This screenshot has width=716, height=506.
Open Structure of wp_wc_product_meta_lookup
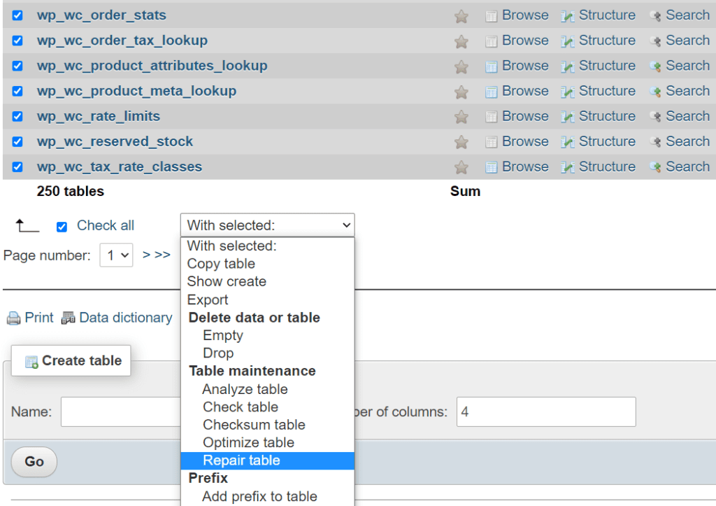coord(606,90)
